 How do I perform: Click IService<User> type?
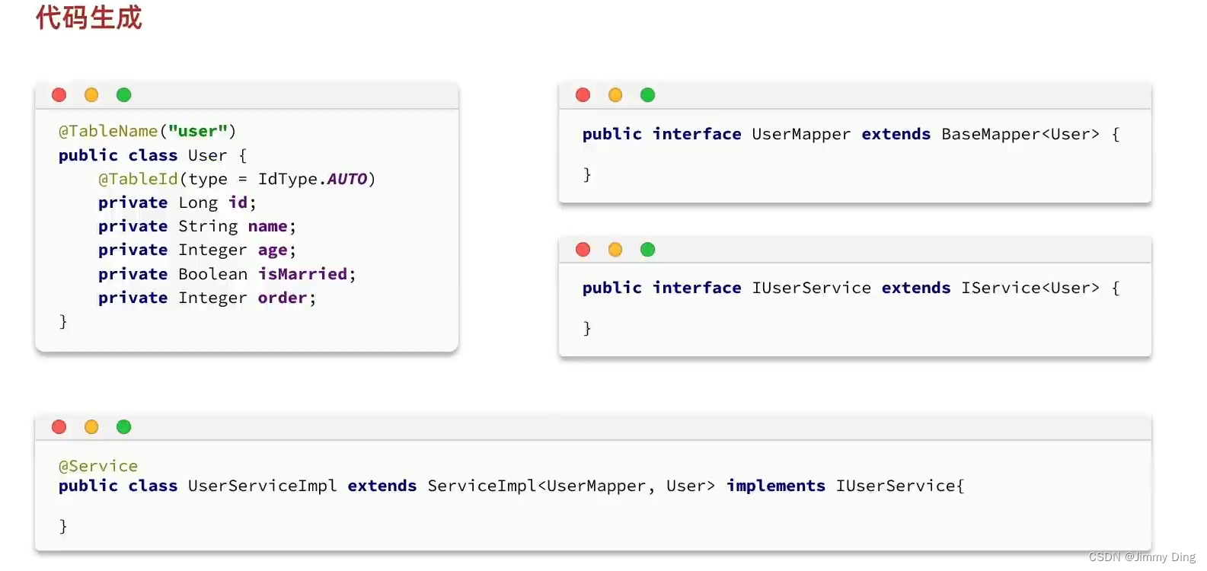[x=1030, y=288]
